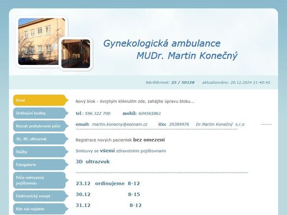This screenshot has height=215, width=287.
Task: Open Péče nehrazená pojišťovnou page
Action: (x=40, y=180)
